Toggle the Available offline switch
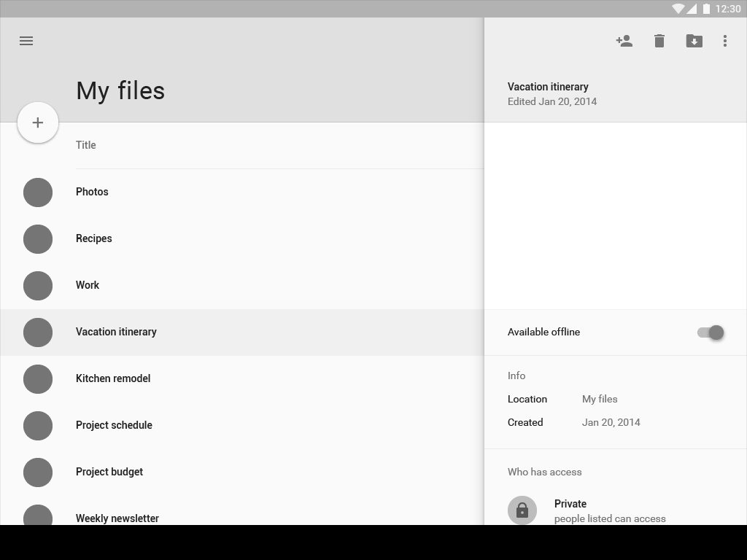 (710, 332)
